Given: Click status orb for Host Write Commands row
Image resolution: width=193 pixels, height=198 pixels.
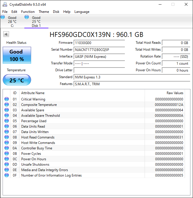Looking at the screenshot, I should pos(7,142).
